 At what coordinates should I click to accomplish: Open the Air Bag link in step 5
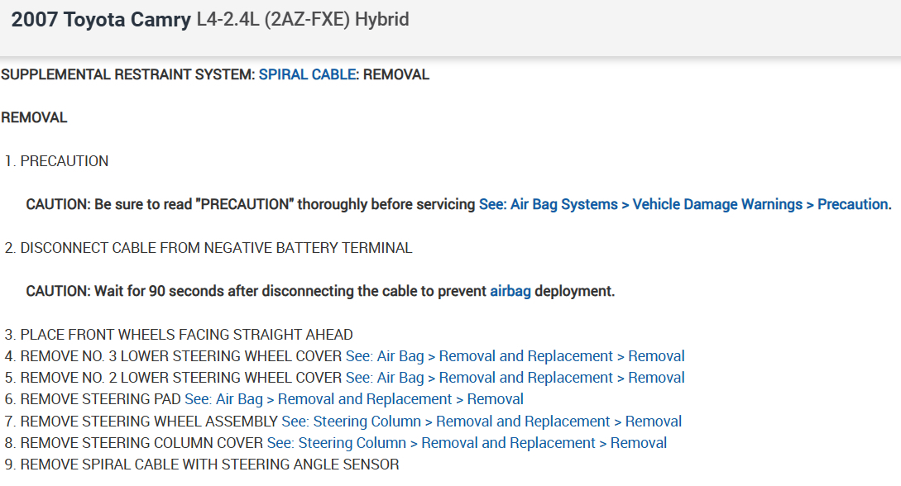400,378
